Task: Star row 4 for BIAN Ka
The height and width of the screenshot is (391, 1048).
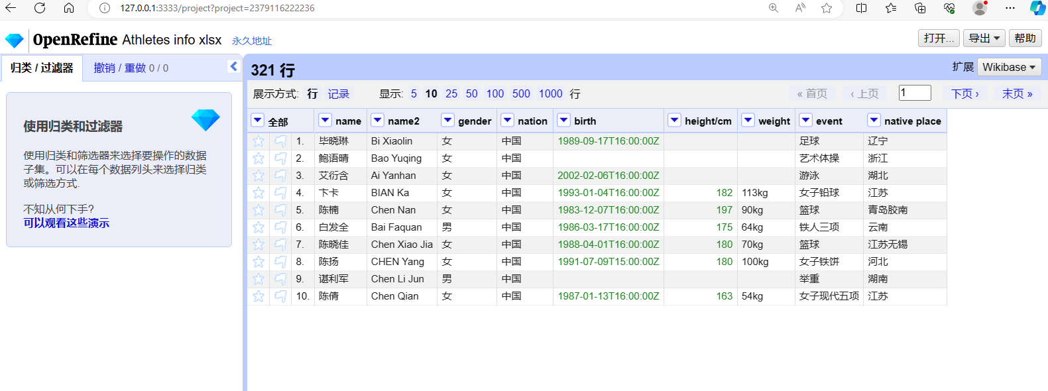Action: tap(259, 193)
